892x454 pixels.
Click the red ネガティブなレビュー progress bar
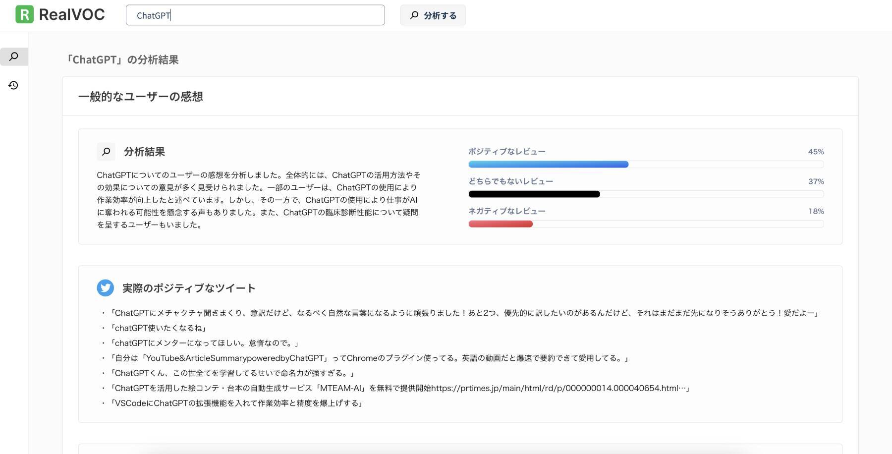coord(500,224)
